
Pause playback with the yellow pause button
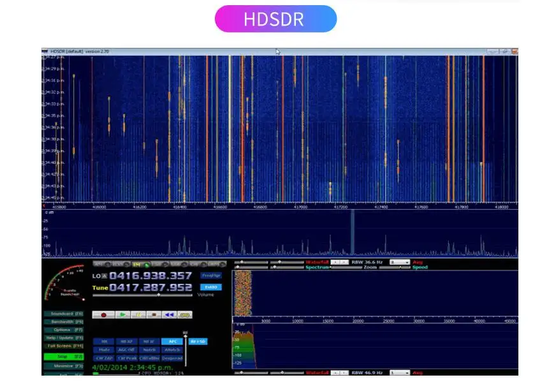point(138,315)
